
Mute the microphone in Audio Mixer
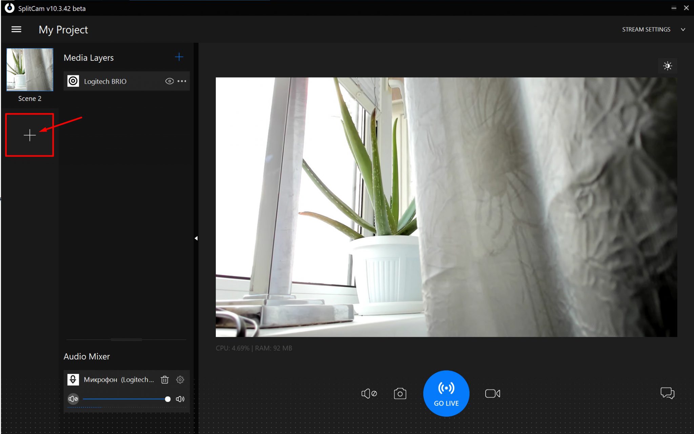73,399
